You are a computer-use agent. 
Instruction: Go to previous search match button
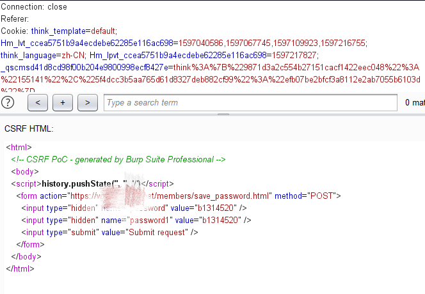point(38,103)
